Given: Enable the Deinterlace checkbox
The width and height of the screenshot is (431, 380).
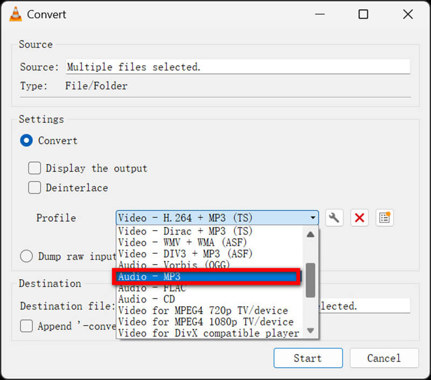Looking at the screenshot, I should [34, 188].
